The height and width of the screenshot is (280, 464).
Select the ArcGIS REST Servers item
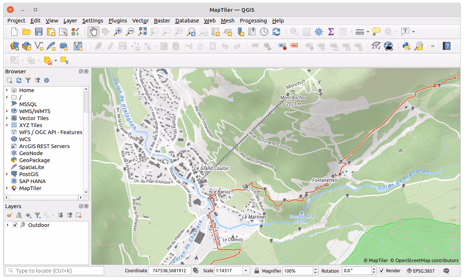[x=44, y=146]
